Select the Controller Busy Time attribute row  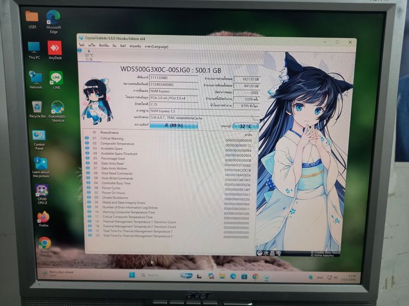point(169,183)
